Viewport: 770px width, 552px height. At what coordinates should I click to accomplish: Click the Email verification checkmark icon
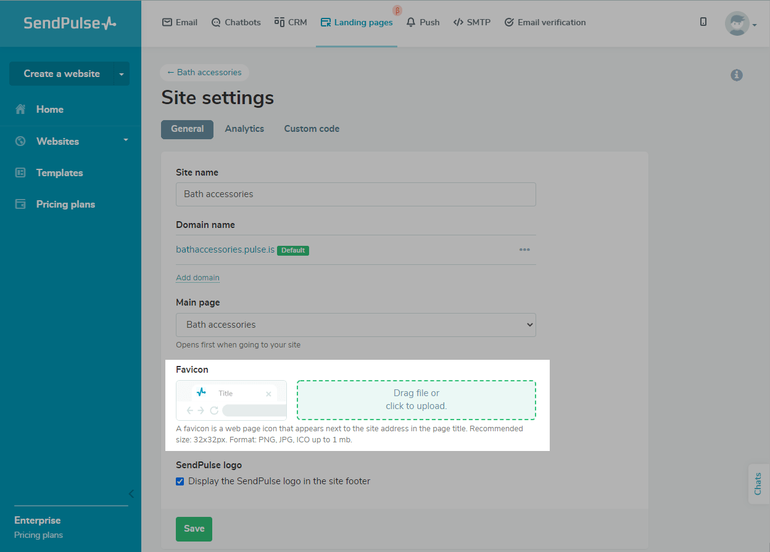pos(509,22)
